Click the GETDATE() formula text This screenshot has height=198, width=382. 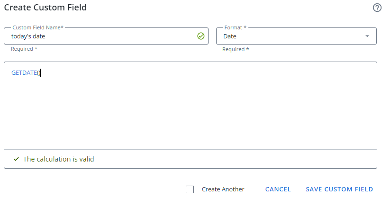pos(26,73)
